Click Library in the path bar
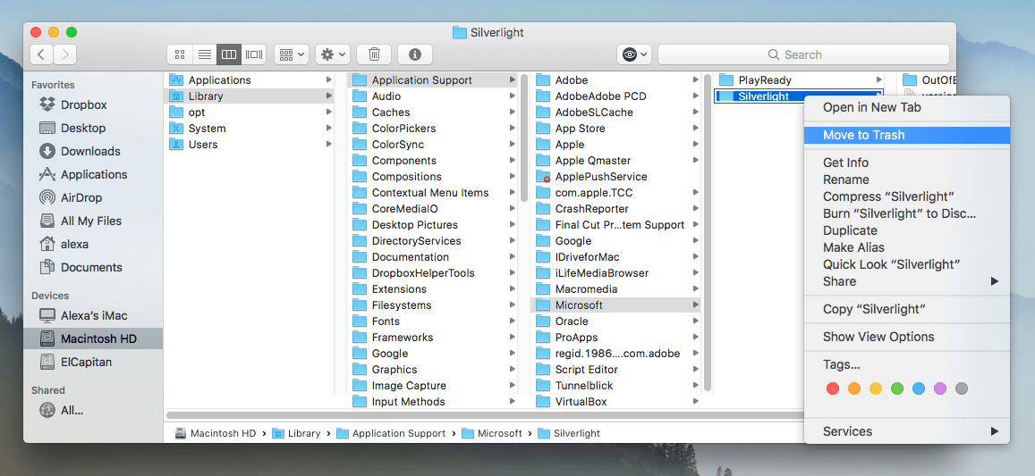Viewport: 1035px width, 476px height. click(x=296, y=433)
